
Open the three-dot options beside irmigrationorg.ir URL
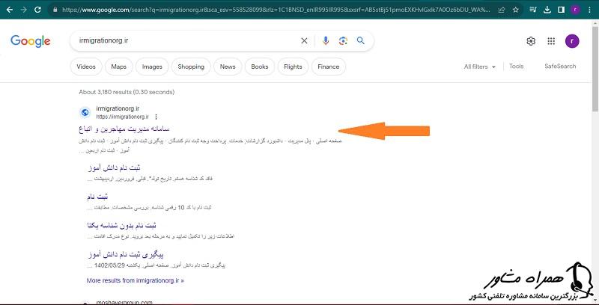coord(156,117)
